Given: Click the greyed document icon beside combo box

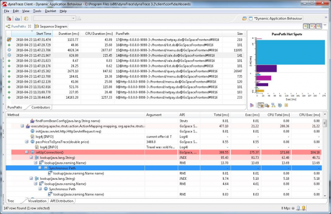Looking at the screenshot, I should [x=79, y=19].
